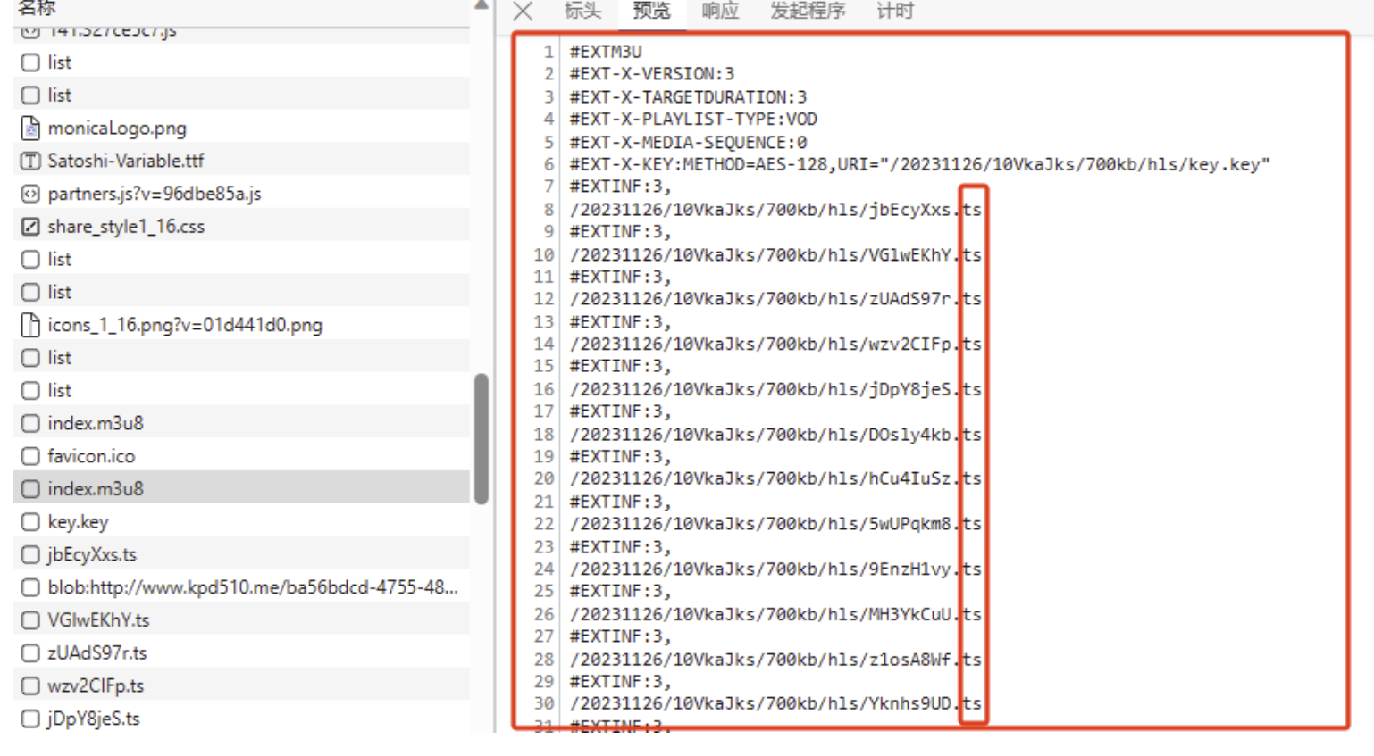Viewport: 1374px width, 756px height.
Task: Open the 响应 tab
Action: coord(720,11)
